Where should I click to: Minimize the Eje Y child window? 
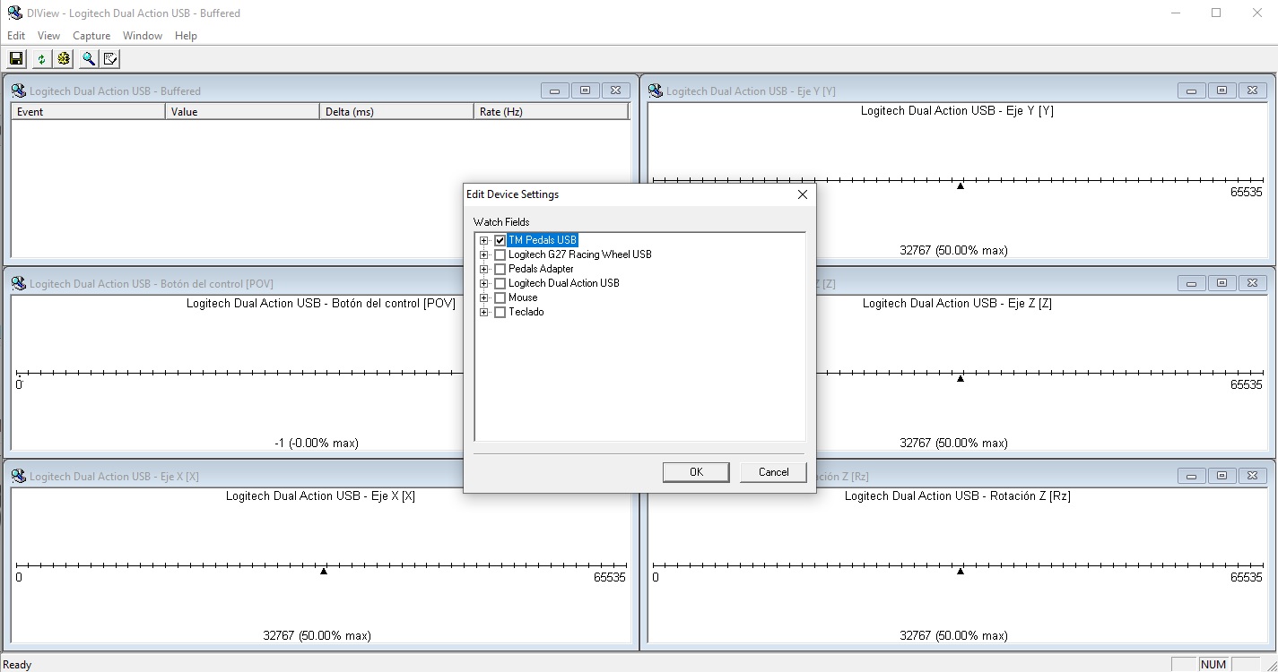[1192, 90]
